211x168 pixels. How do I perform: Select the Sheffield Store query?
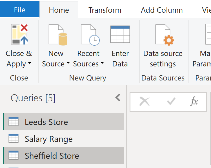[52, 156]
